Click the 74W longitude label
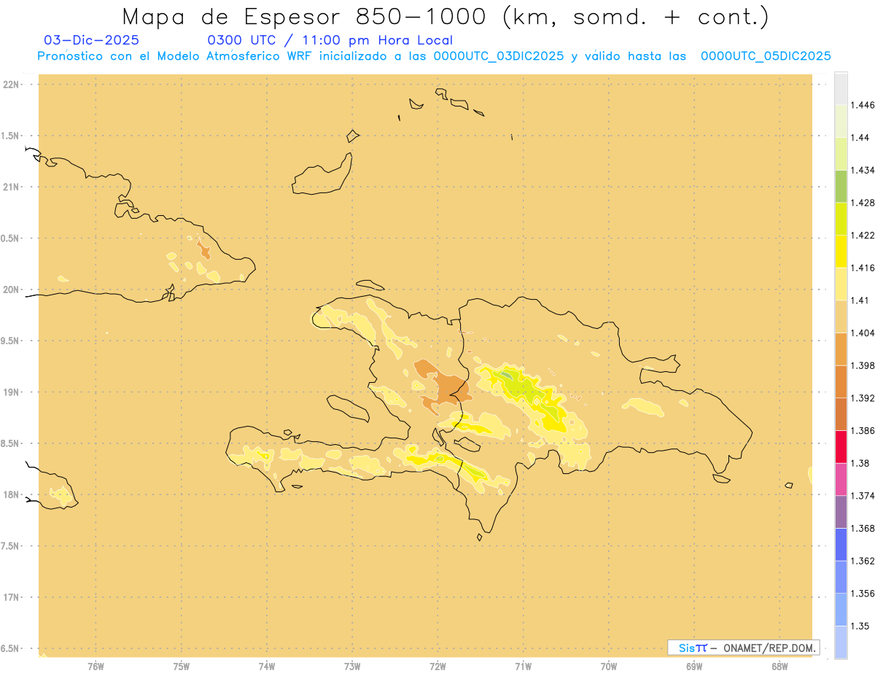Viewport: 875px width, 676px height. coord(267,666)
